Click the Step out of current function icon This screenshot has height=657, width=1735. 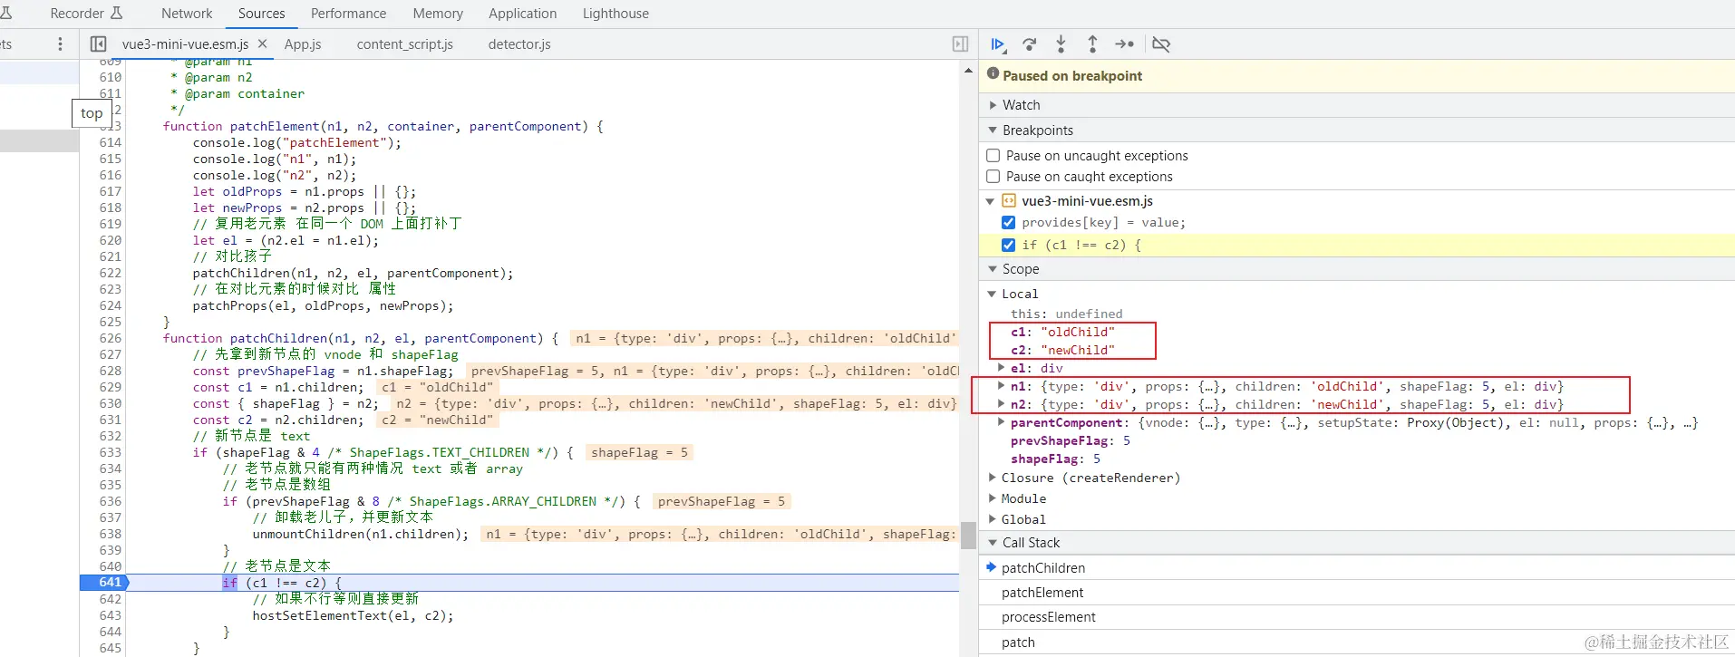pos(1092,44)
